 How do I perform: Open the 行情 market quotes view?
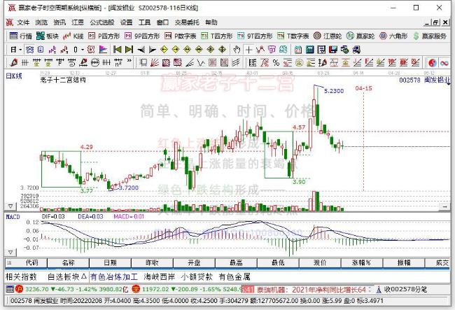pos(20,36)
